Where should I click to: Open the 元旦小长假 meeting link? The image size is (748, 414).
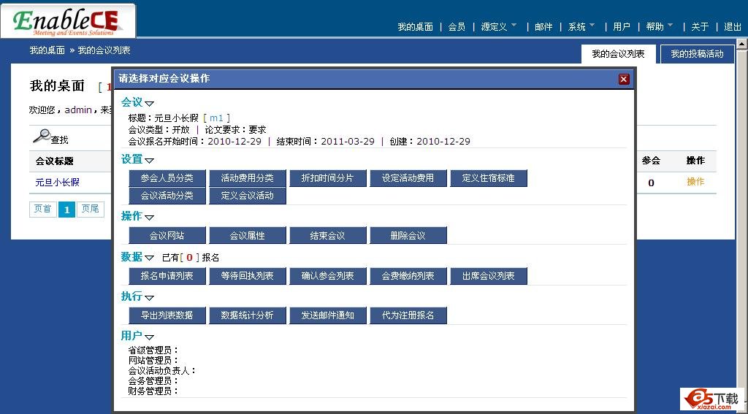pyautogui.click(x=57, y=183)
